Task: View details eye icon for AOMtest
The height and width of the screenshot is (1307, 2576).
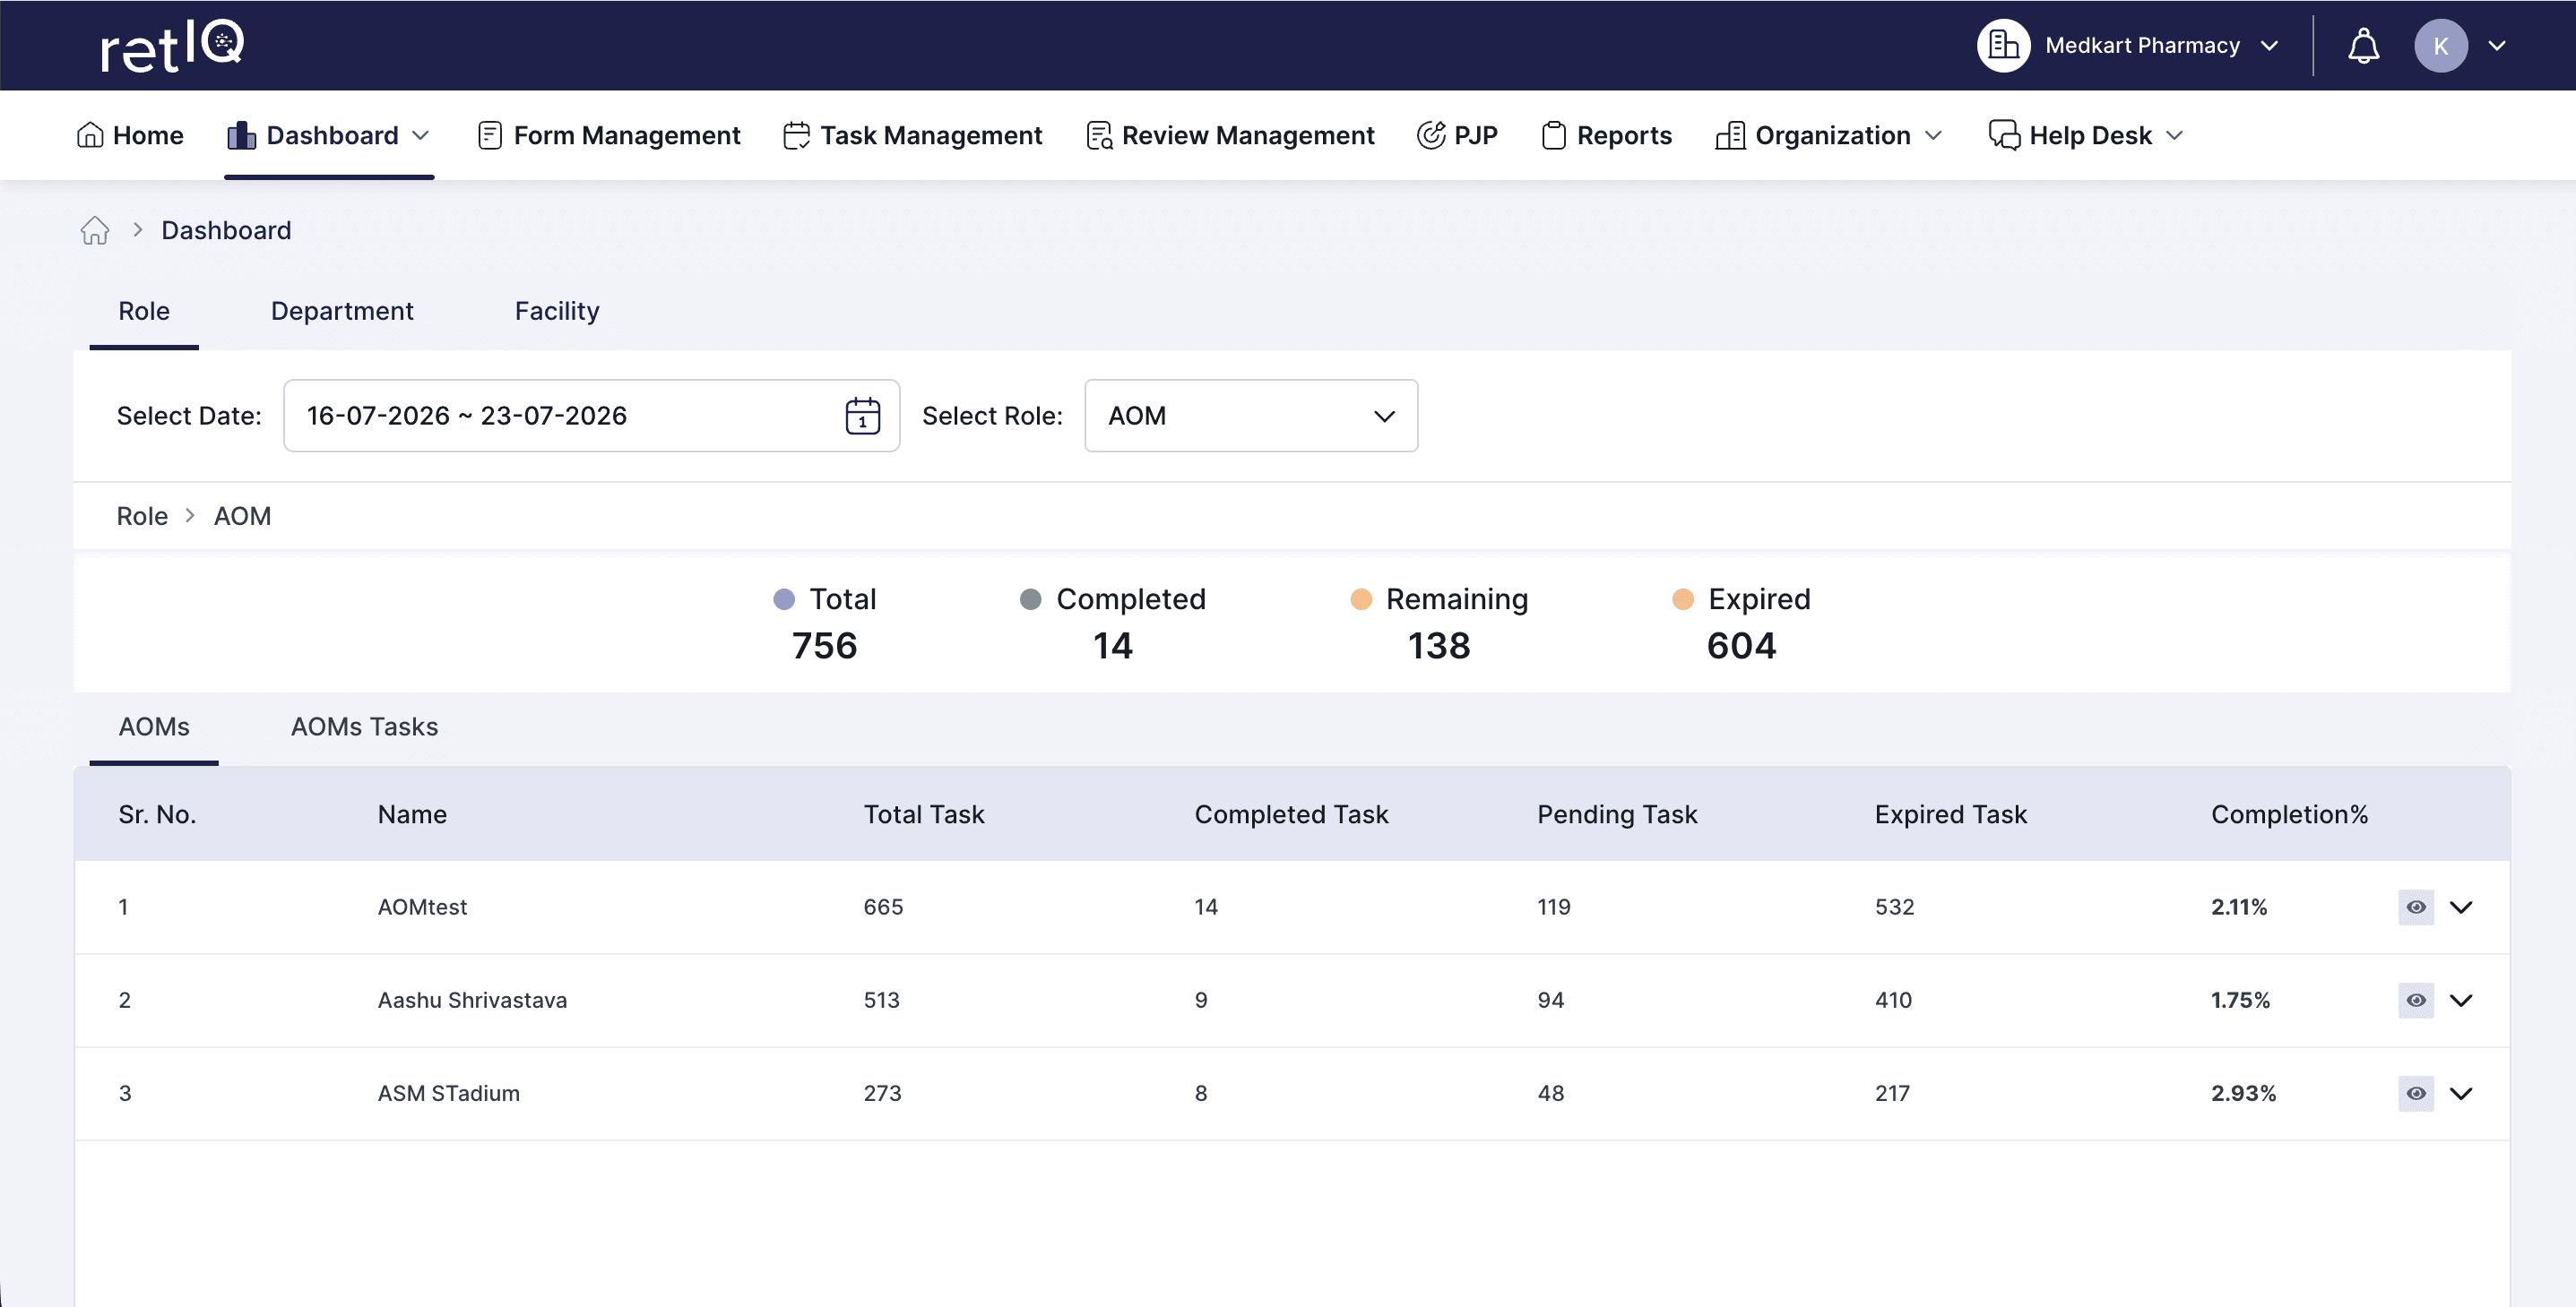Action: tap(2415, 907)
